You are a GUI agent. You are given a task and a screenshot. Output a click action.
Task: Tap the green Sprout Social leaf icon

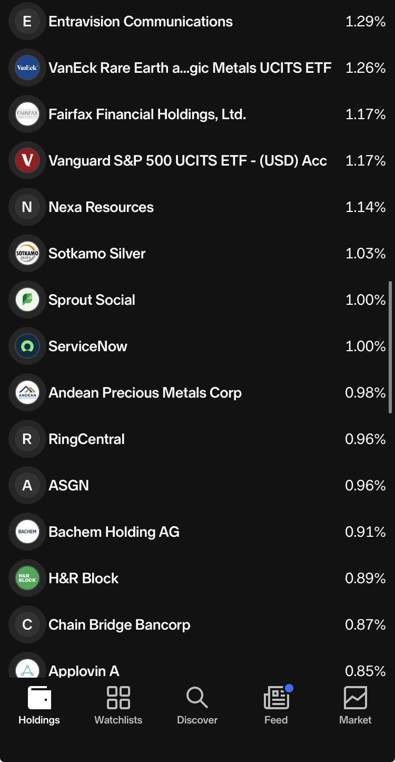click(x=27, y=300)
